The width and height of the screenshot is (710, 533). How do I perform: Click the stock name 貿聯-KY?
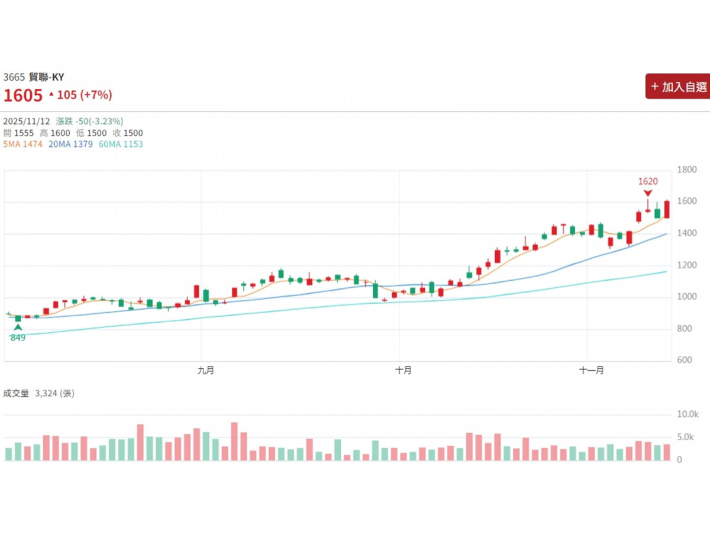pos(46,77)
